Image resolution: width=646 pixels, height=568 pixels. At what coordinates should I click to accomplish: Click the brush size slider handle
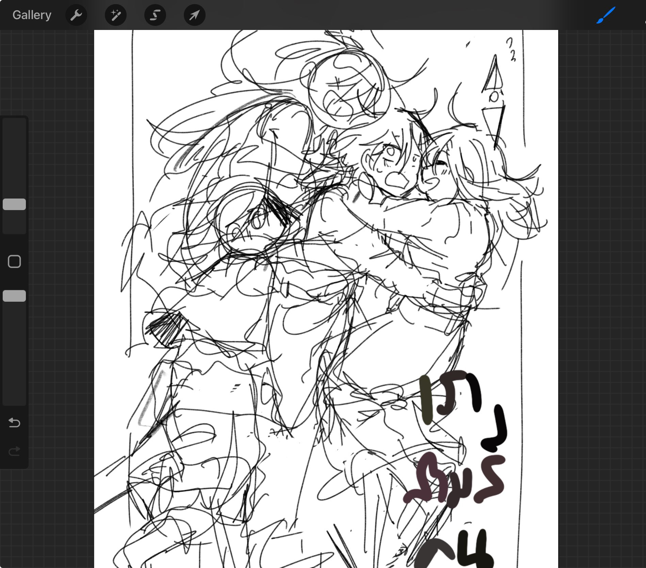click(14, 204)
